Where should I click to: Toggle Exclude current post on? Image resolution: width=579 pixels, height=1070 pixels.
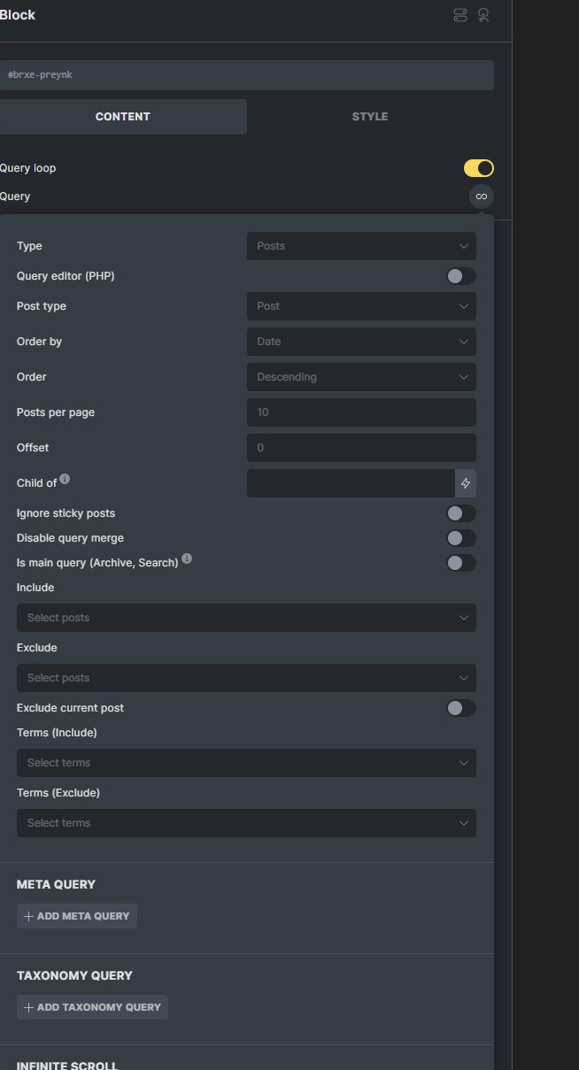pos(461,708)
